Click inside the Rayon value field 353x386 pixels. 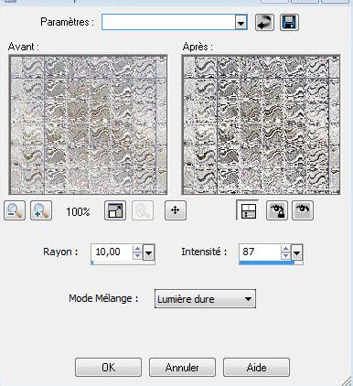112,252
